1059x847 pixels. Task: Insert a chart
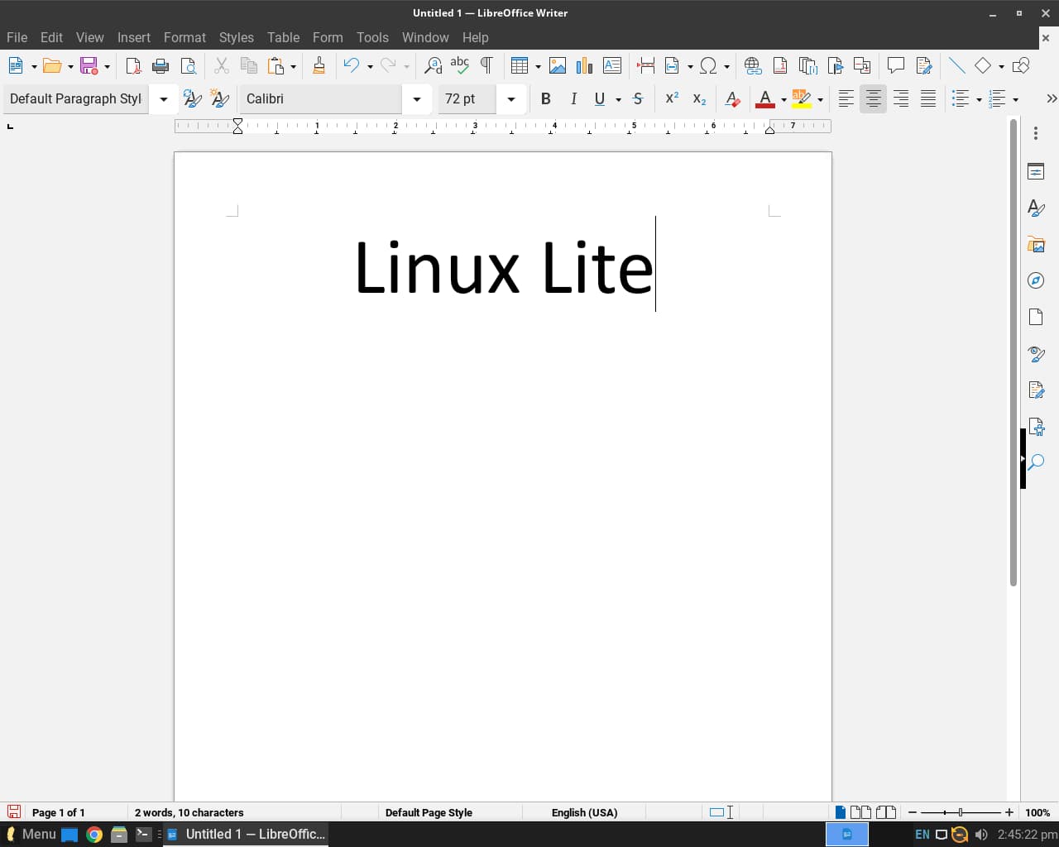click(x=584, y=65)
